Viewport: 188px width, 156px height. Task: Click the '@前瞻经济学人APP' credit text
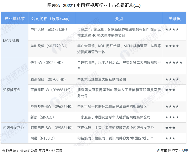(172, 150)
